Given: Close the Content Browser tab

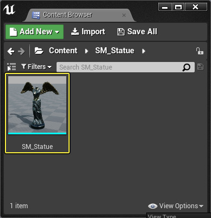Looking at the screenshot, I should (x=124, y=15).
